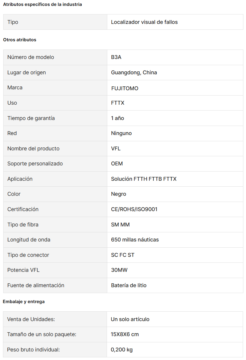
Task: Select the FUJITOMO brand value
Action: (x=125, y=88)
